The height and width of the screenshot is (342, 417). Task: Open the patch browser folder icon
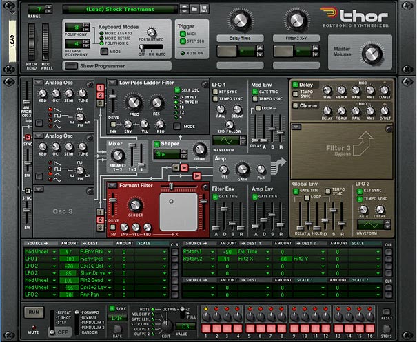(194, 9)
